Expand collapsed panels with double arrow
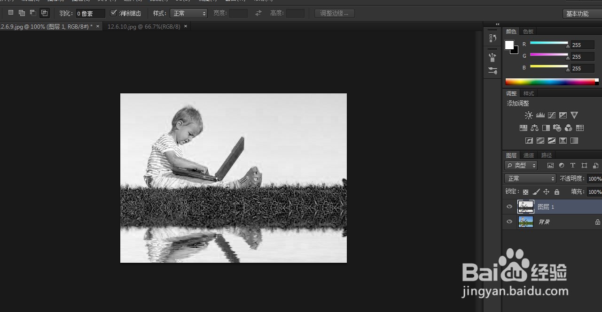Screen dimensions: 602x312 tap(497, 24)
